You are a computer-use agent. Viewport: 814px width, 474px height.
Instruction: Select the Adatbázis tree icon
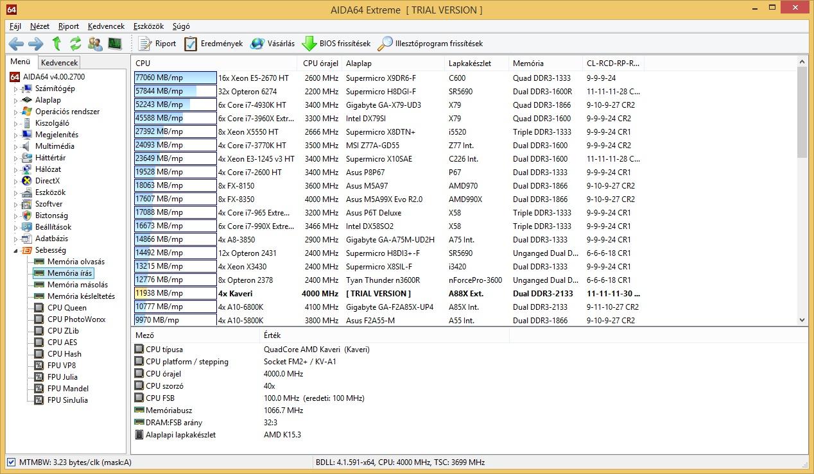tap(26, 239)
